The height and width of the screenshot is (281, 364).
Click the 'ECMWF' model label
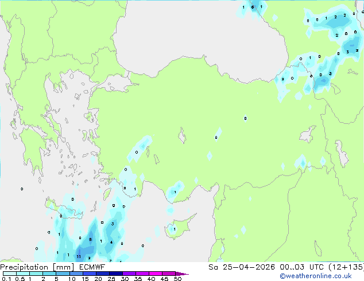[92, 267]
